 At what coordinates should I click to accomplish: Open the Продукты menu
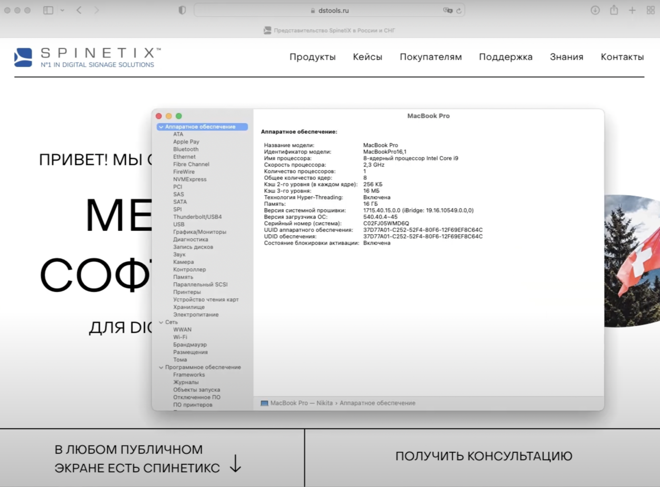click(312, 57)
